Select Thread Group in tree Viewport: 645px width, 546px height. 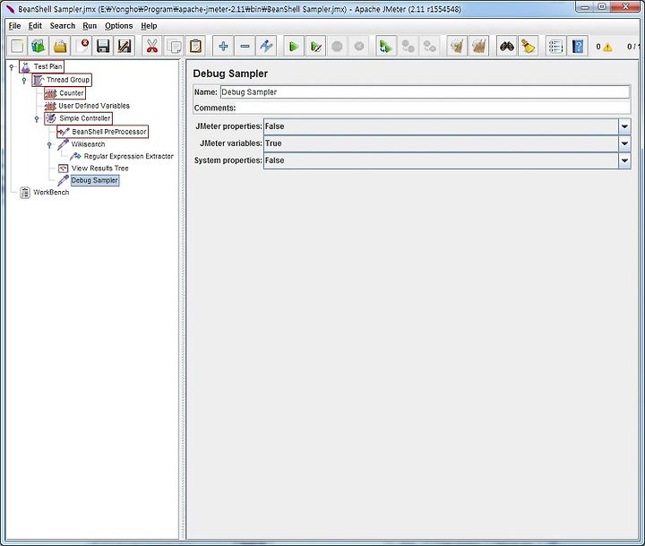click(62, 80)
